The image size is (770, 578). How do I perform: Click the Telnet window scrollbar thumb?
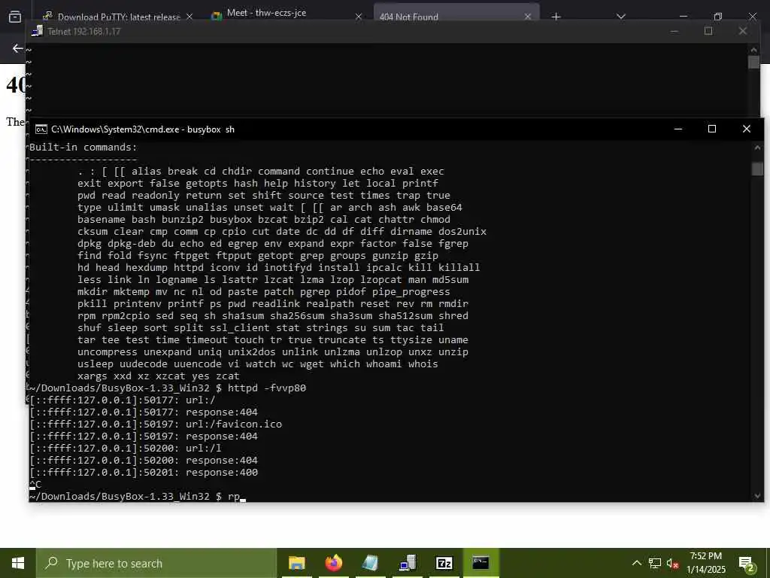click(753, 62)
